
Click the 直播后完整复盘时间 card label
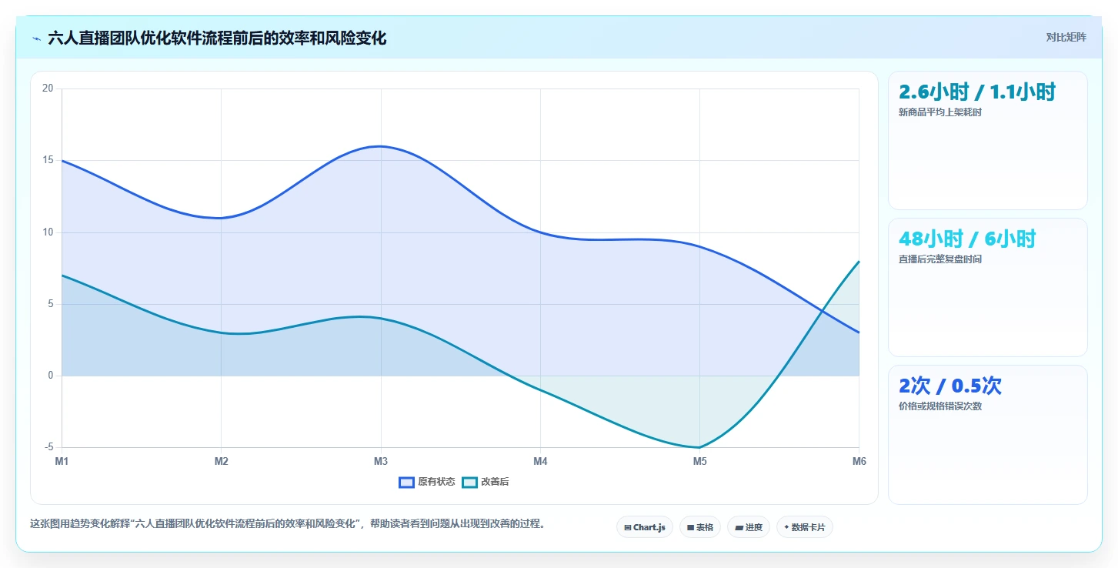click(x=940, y=259)
